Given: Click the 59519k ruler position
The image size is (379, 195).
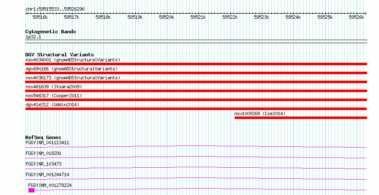Looking at the screenshot, I should [x=135, y=17].
